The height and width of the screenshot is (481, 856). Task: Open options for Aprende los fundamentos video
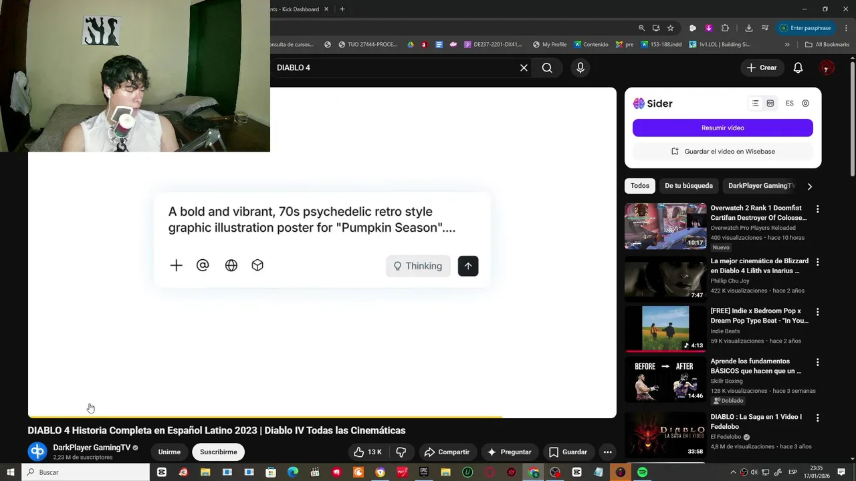click(x=817, y=362)
